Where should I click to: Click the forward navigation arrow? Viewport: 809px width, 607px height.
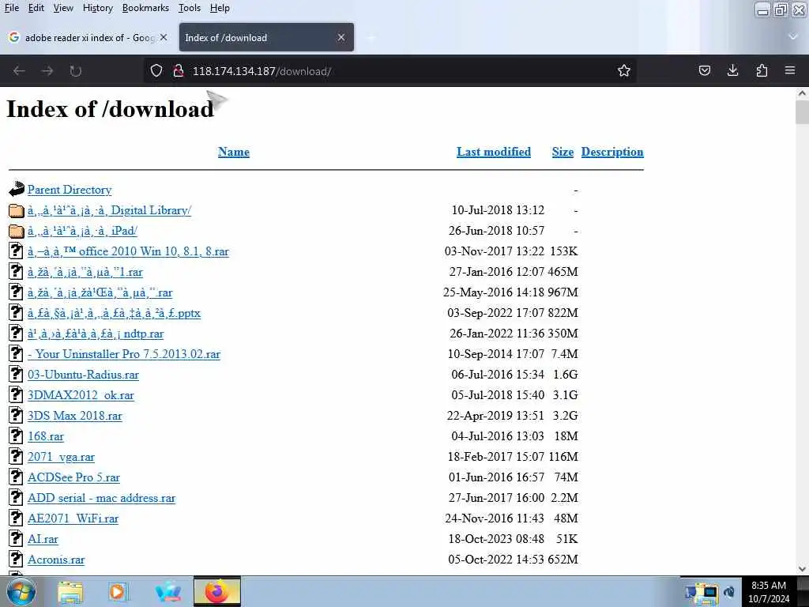pyautogui.click(x=47, y=70)
